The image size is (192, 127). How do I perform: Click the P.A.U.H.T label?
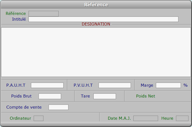click(16, 85)
